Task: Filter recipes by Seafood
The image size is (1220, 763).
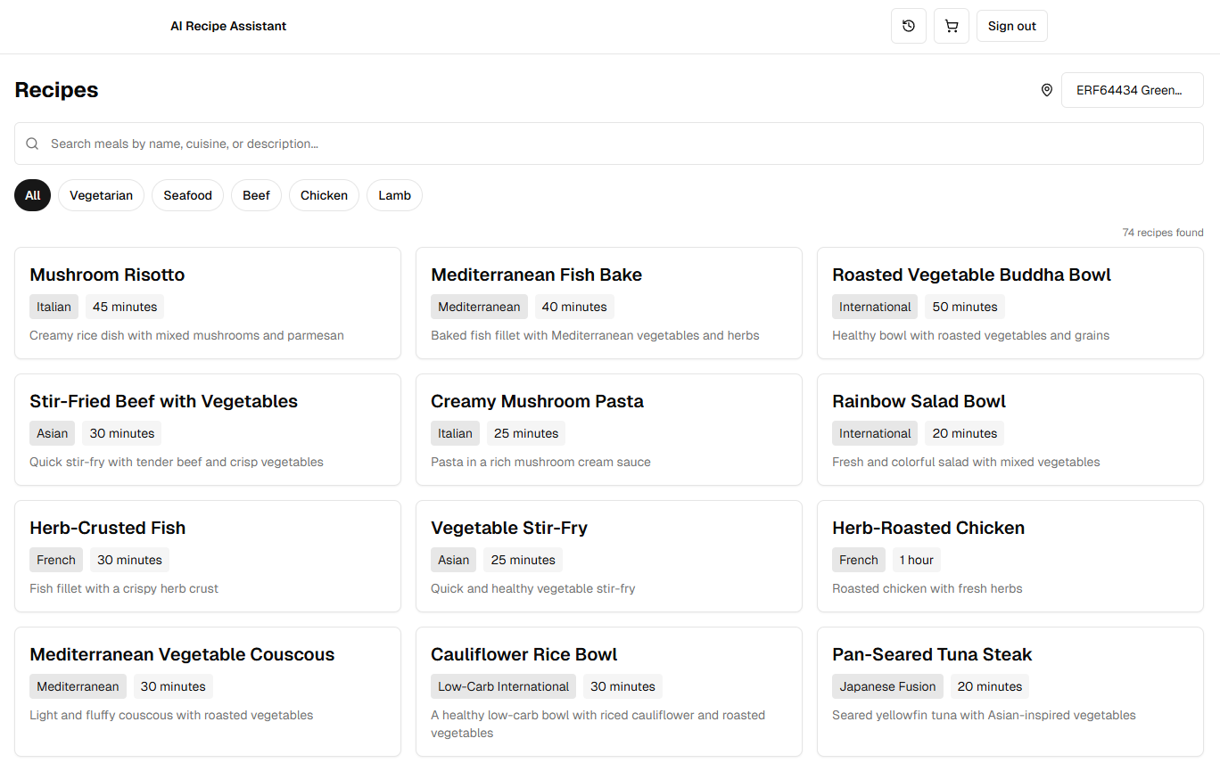Action: (x=187, y=195)
